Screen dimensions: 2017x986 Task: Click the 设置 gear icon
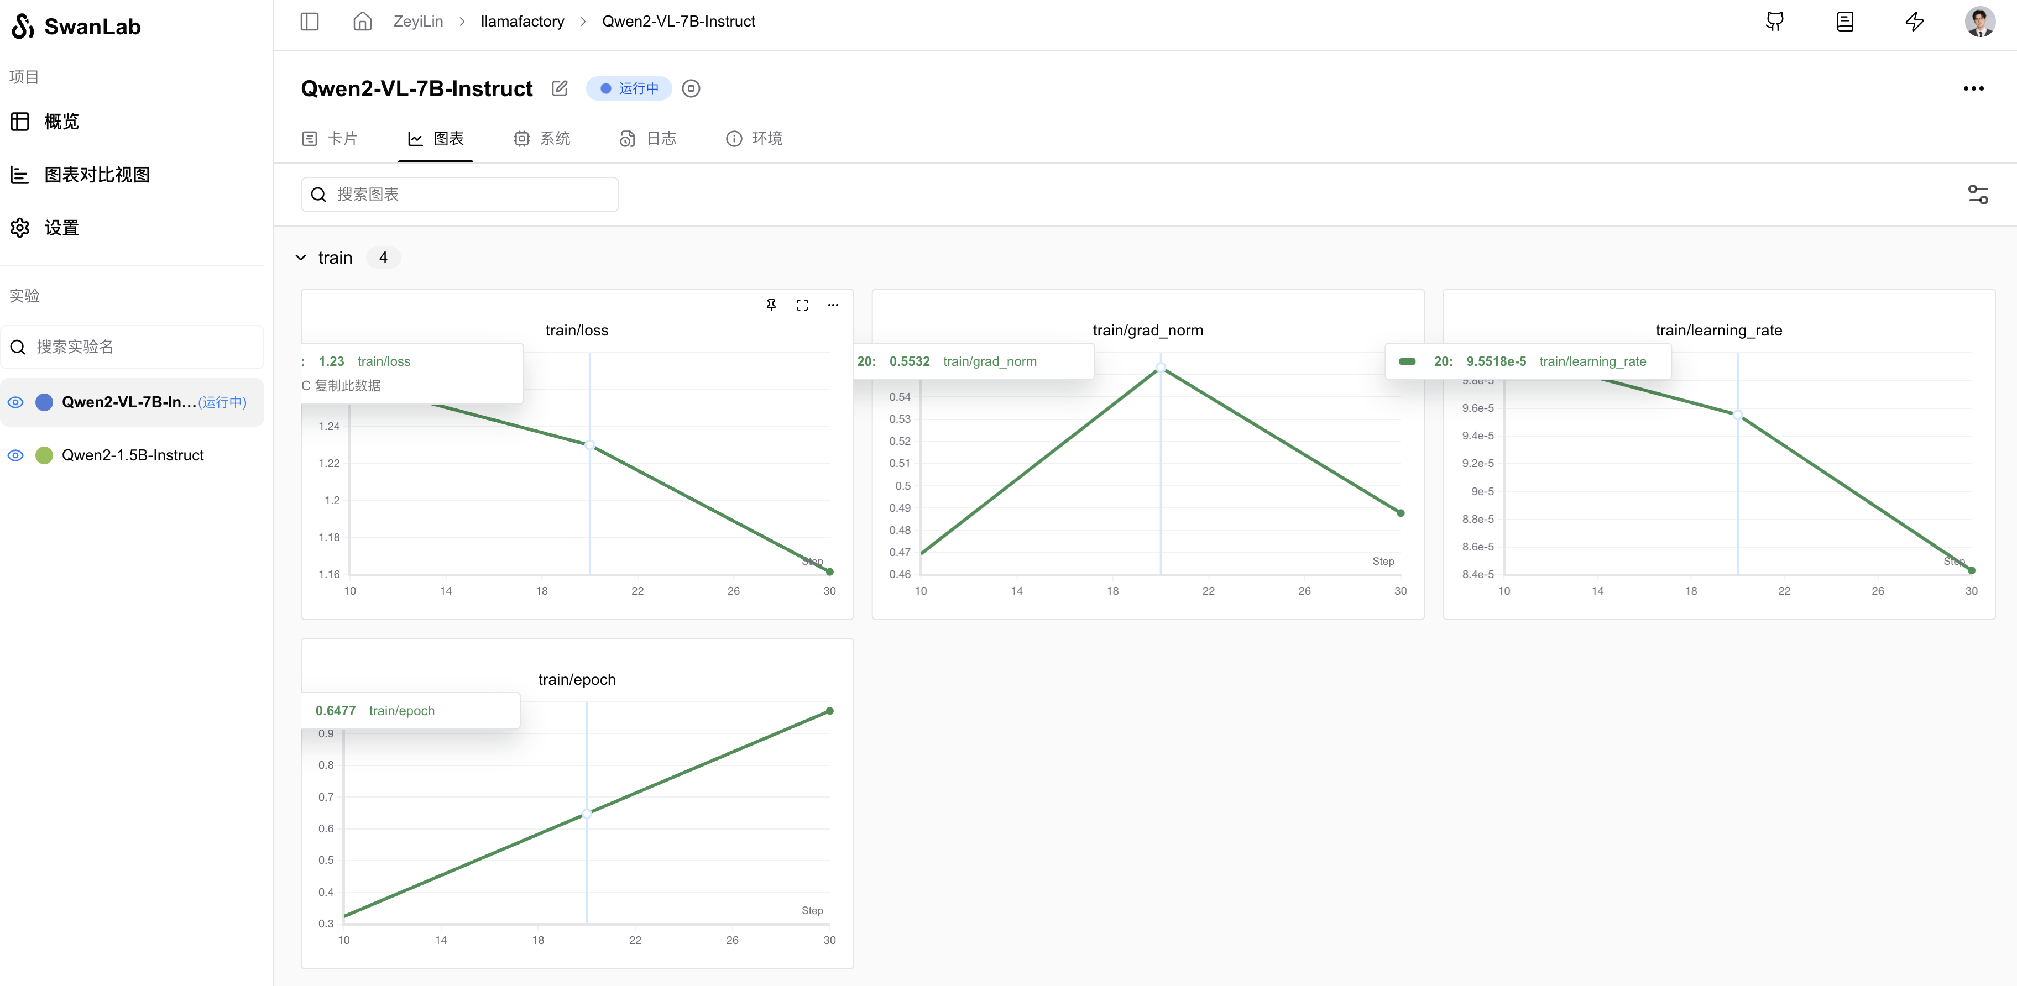(19, 228)
